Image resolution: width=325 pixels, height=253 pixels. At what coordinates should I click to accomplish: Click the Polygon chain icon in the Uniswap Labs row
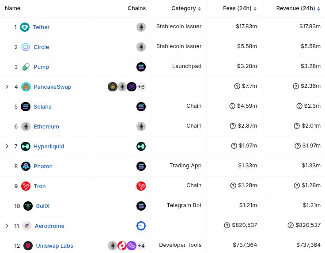point(132,246)
